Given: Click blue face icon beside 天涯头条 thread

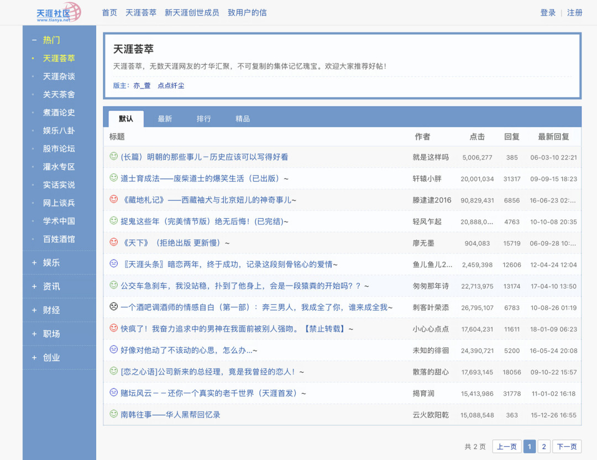Looking at the screenshot, I should coord(113,263).
